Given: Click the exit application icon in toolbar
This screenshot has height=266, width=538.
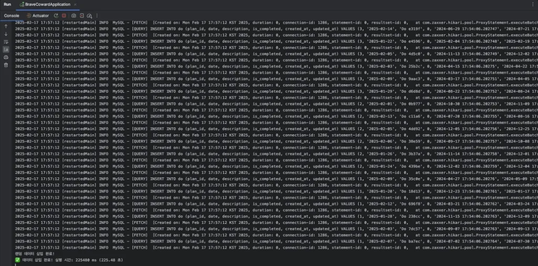Looking at the screenshot, I should 82,16.
